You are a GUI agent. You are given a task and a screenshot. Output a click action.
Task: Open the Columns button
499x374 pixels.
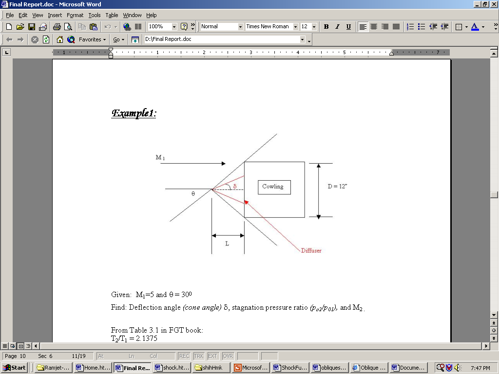coord(138,27)
